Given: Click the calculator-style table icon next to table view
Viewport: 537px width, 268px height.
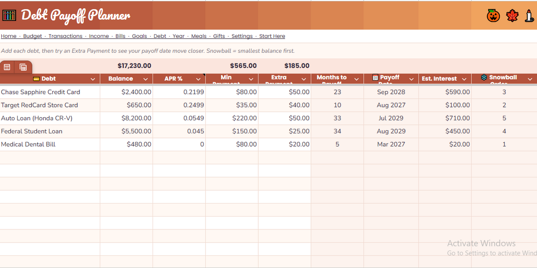Looking at the screenshot, I should pos(23,68).
